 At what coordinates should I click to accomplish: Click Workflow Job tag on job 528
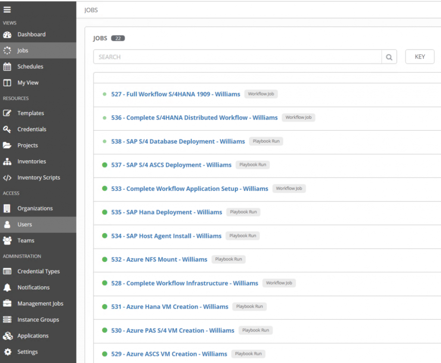click(x=279, y=283)
